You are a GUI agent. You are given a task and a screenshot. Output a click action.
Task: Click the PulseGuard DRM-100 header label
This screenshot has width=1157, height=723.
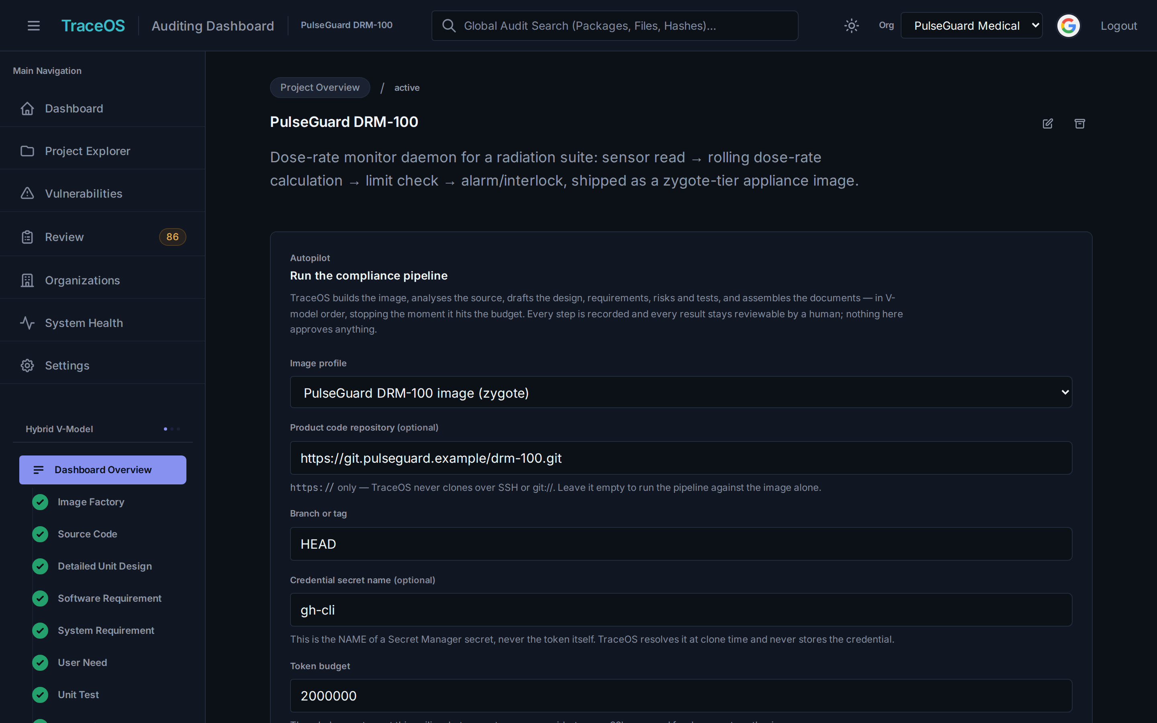347,25
